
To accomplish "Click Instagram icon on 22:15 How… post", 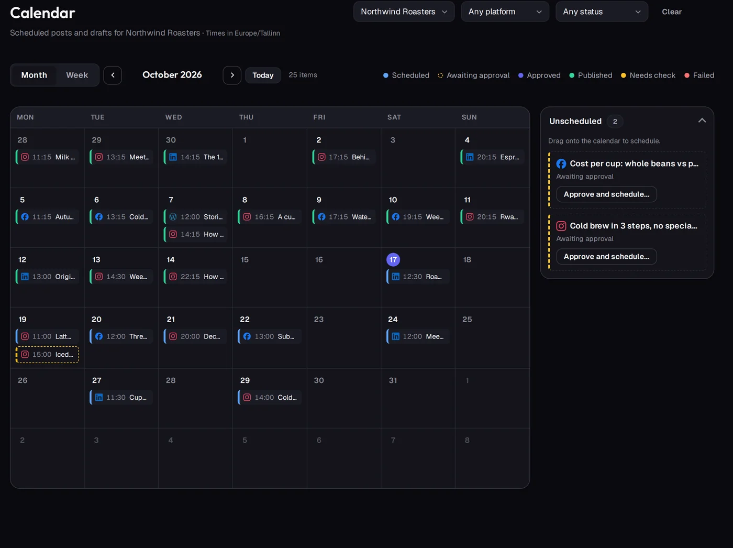I will [x=173, y=277].
